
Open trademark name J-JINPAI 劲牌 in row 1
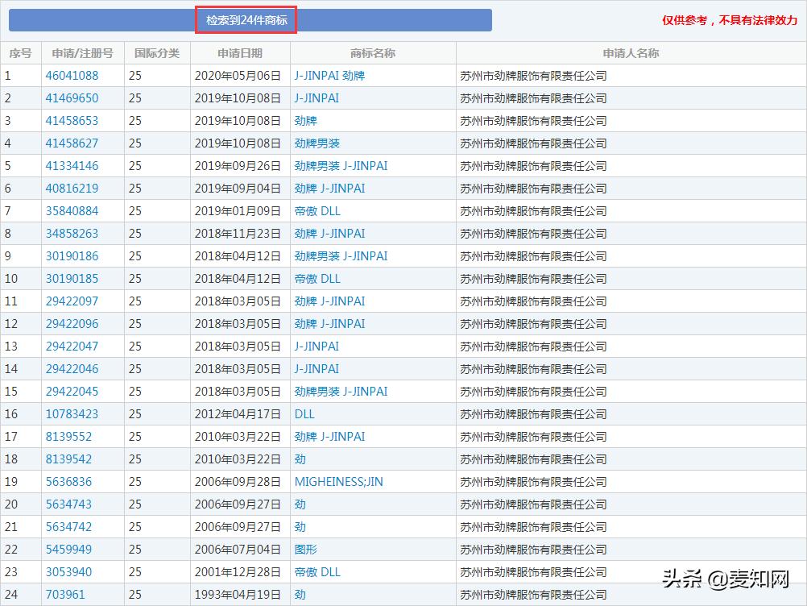pyautogui.click(x=329, y=76)
